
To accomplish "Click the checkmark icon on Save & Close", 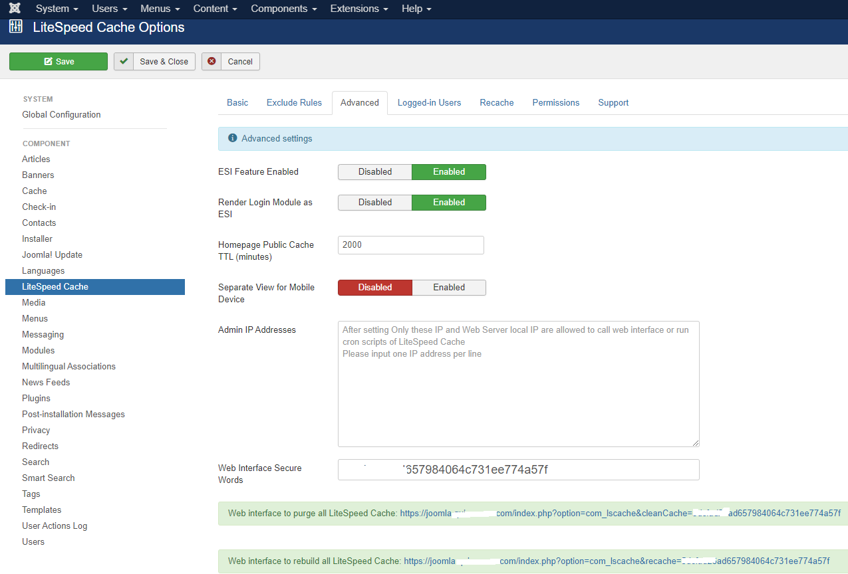I will 124,61.
